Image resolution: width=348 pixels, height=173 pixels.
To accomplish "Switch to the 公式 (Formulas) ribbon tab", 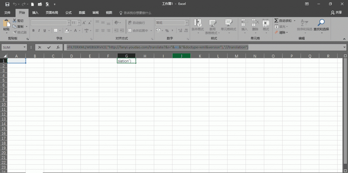I will pos(69,13).
